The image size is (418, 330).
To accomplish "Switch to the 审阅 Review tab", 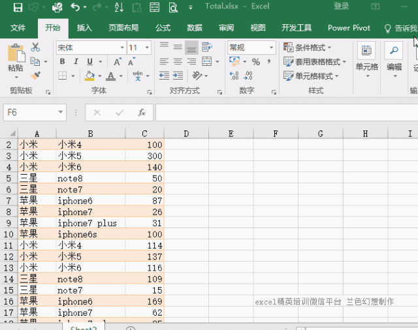I will pos(227,27).
